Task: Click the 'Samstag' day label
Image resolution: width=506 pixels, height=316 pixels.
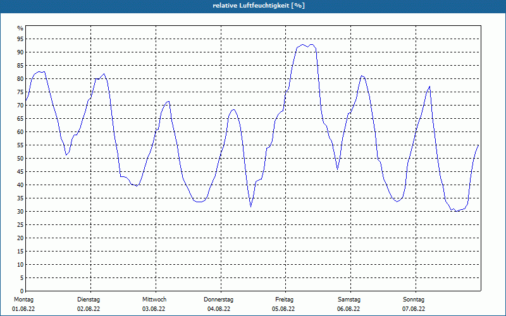Action: pyautogui.click(x=349, y=300)
